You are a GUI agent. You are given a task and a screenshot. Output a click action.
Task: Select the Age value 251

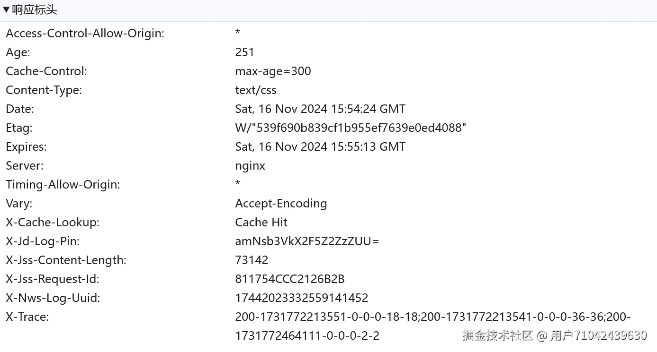click(244, 52)
